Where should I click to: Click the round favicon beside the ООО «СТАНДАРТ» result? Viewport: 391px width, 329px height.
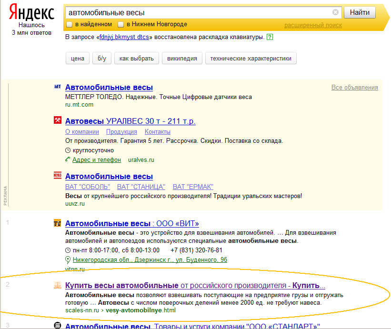pyautogui.click(x=58, y=325)
